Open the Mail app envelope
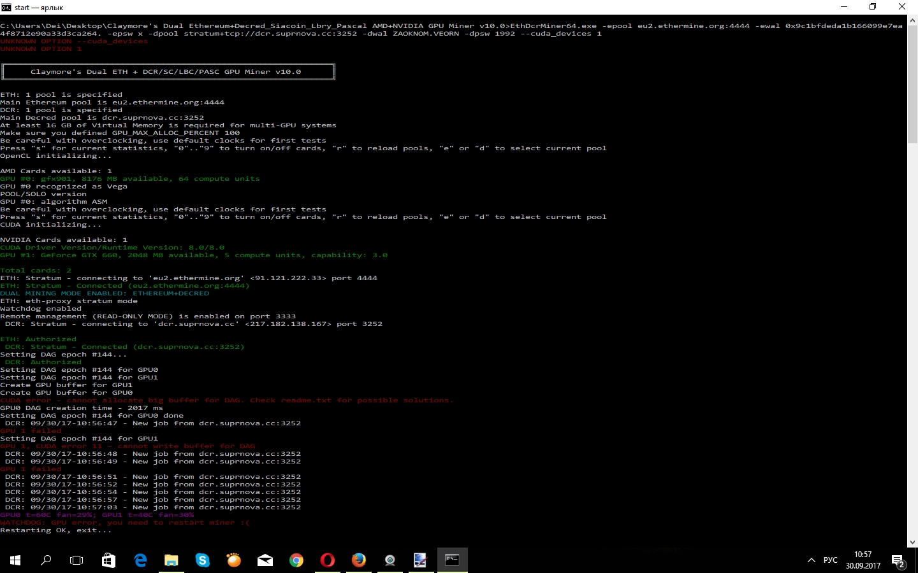 [x=265, y=560]
